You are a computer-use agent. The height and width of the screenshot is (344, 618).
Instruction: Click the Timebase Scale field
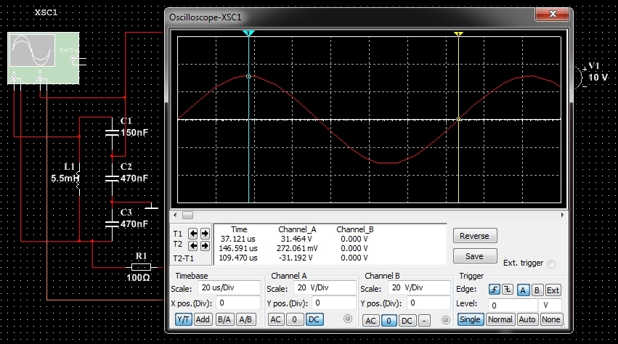point(229,287)
